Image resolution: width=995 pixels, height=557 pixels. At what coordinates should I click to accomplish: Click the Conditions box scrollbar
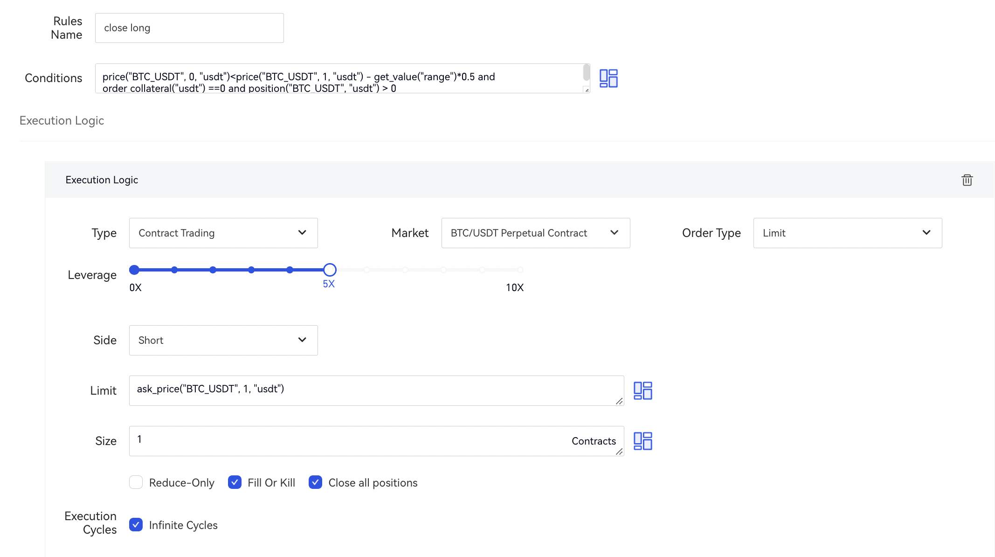(586, 73)
